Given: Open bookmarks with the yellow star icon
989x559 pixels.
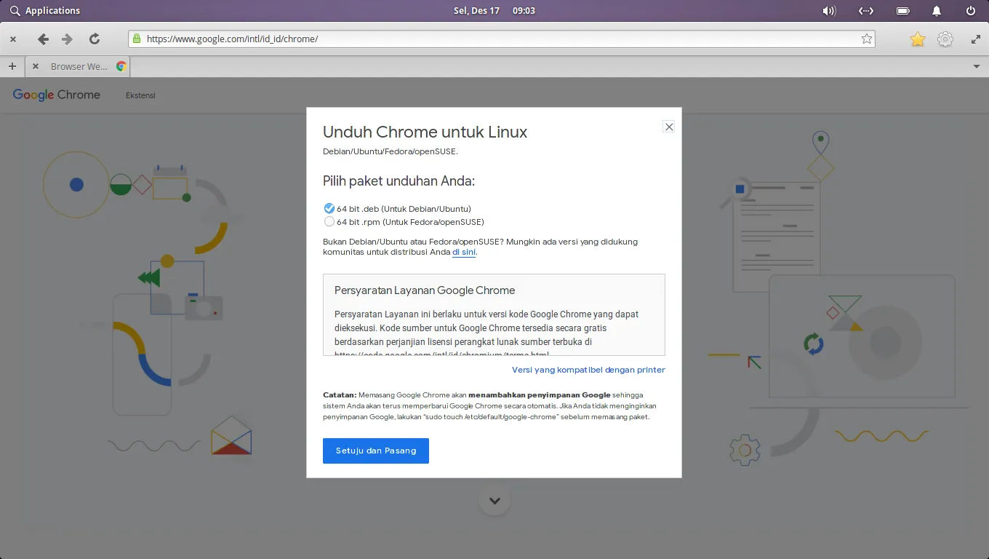Looking at the screenshot, I should coord(918,39).
